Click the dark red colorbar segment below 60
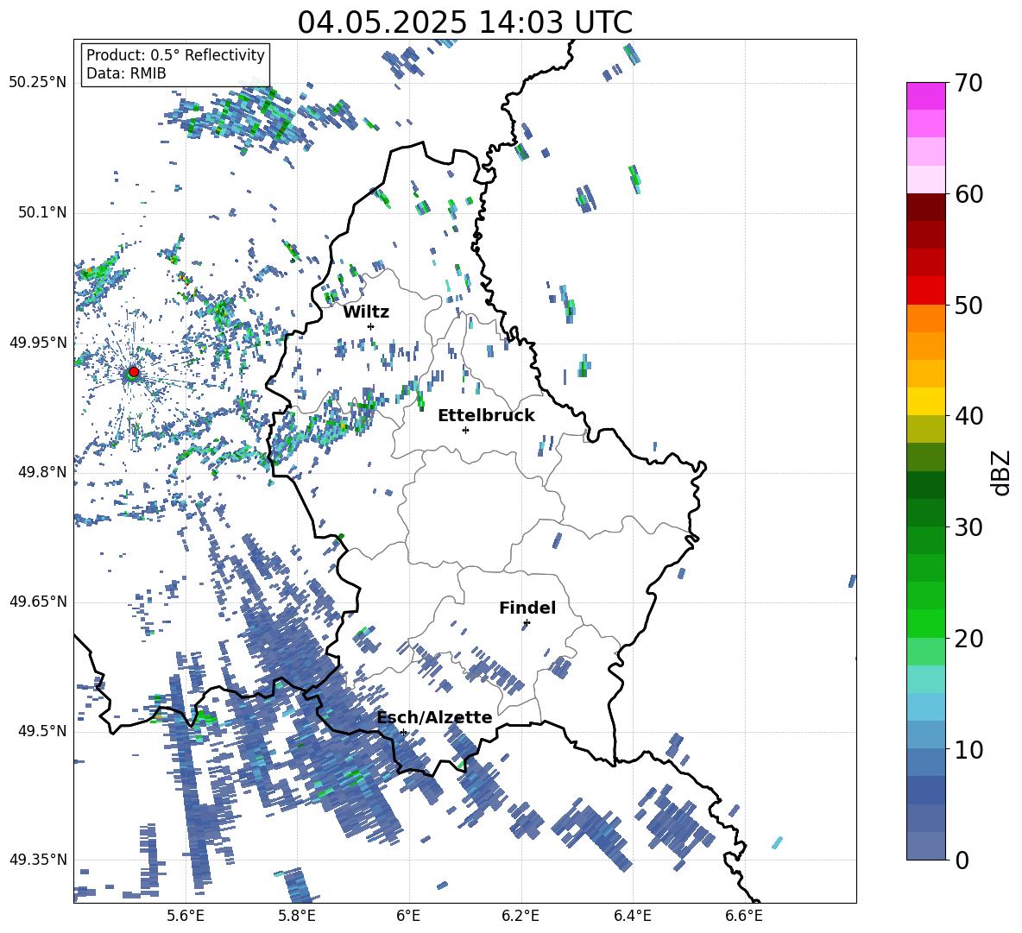 pos(925,207)
